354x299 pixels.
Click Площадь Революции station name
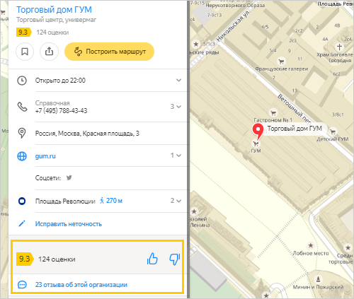(65, 201)
